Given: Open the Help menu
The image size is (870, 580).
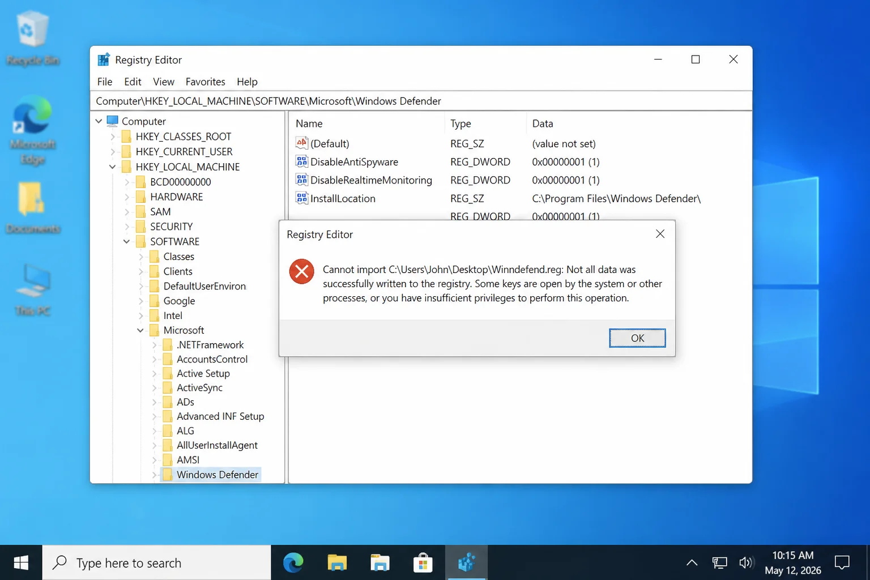Looking at the screenshot, I should 247,82.
